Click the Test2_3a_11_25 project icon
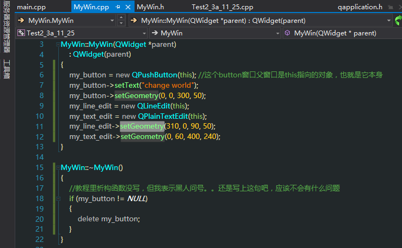The image size is (402, 248). coord(21,33)
